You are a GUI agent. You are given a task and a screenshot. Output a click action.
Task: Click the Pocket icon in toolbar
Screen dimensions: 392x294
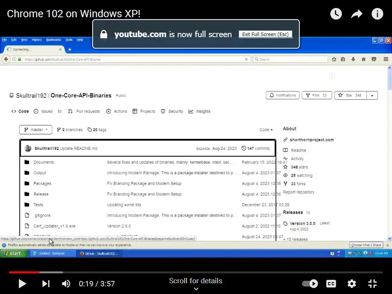[x=374, y=59]
